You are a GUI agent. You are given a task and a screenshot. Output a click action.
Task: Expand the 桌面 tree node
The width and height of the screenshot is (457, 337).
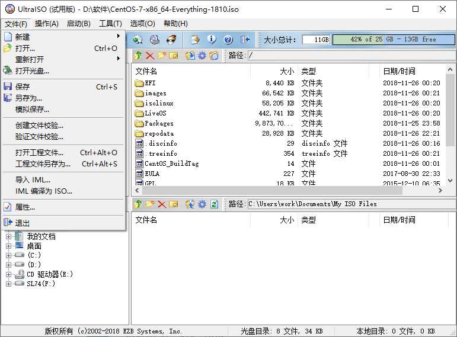pyautogui.click(x=8, y=246)
